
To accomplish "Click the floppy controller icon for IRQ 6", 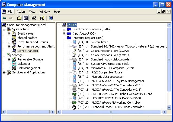I will (74, 60).
